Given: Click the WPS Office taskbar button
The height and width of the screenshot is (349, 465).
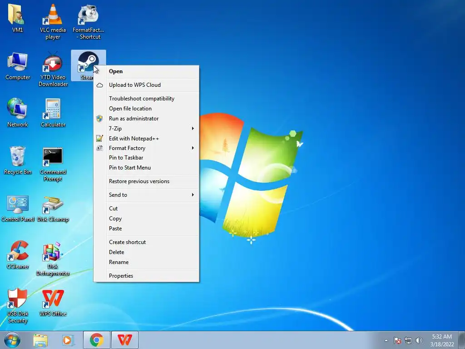Looking at the screenshot, I should (124, 340).
